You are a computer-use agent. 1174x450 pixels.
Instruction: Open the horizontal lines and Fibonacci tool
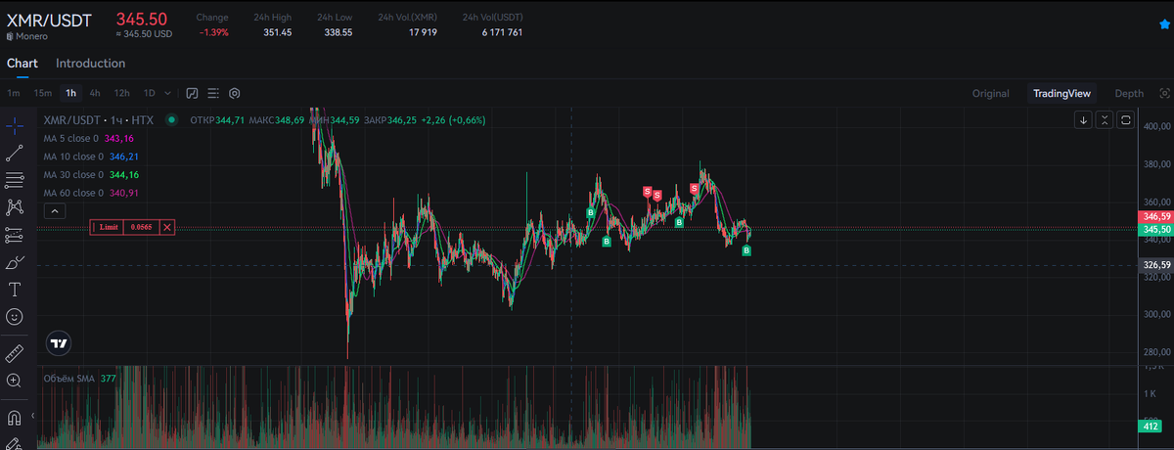click(x=15, y=181)
